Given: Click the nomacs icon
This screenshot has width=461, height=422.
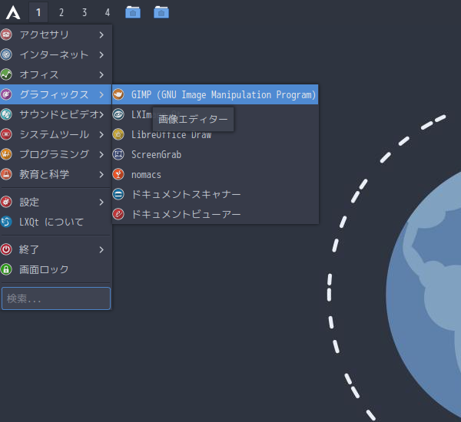Looking at the screenshot, I should 118,174.
